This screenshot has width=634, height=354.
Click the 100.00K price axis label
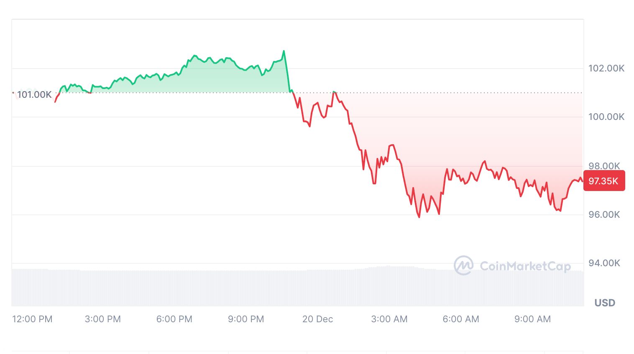[606, 117]
